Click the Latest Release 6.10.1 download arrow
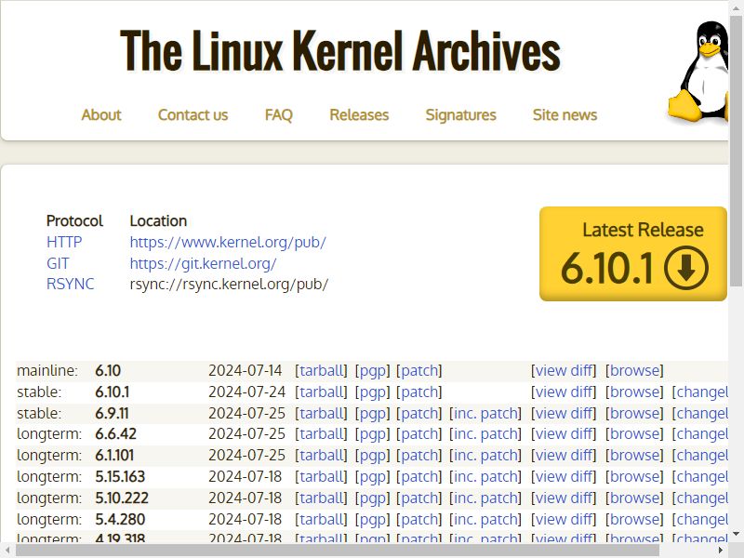The height and width of the screenshot is (558, 744). pos(686,268)
